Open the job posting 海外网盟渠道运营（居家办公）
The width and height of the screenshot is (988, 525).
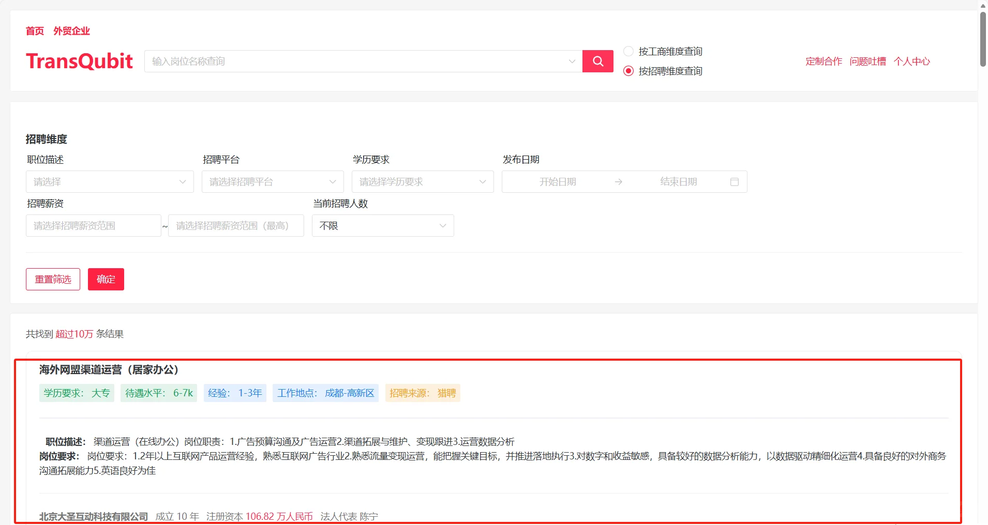[x=108, y=370]
